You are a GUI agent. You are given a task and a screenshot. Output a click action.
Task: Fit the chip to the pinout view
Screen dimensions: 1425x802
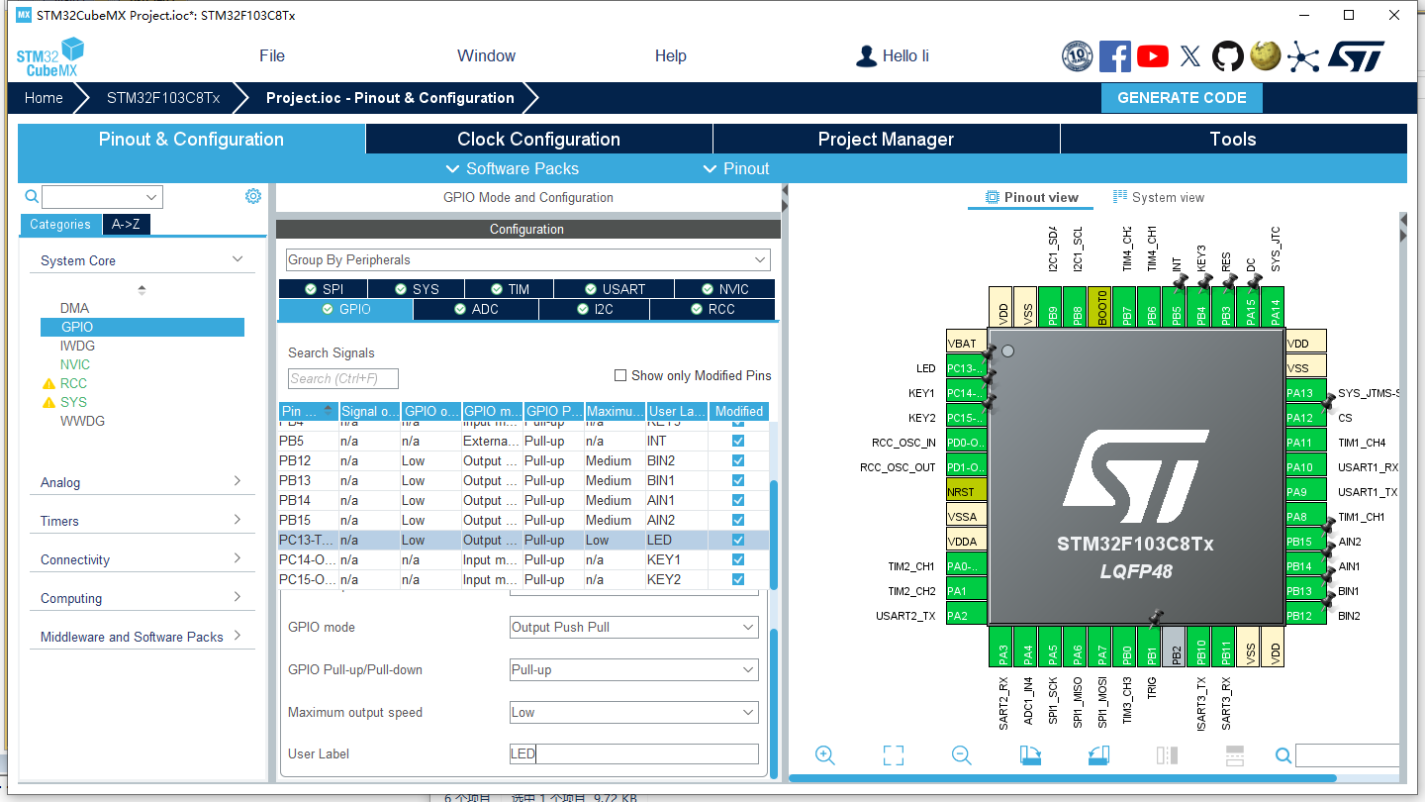(x=894, y=755)
